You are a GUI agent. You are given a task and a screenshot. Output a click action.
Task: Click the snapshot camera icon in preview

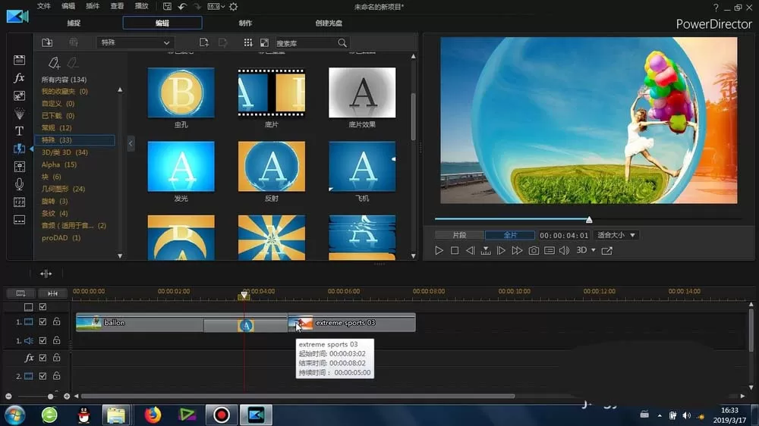pos(534,250)
